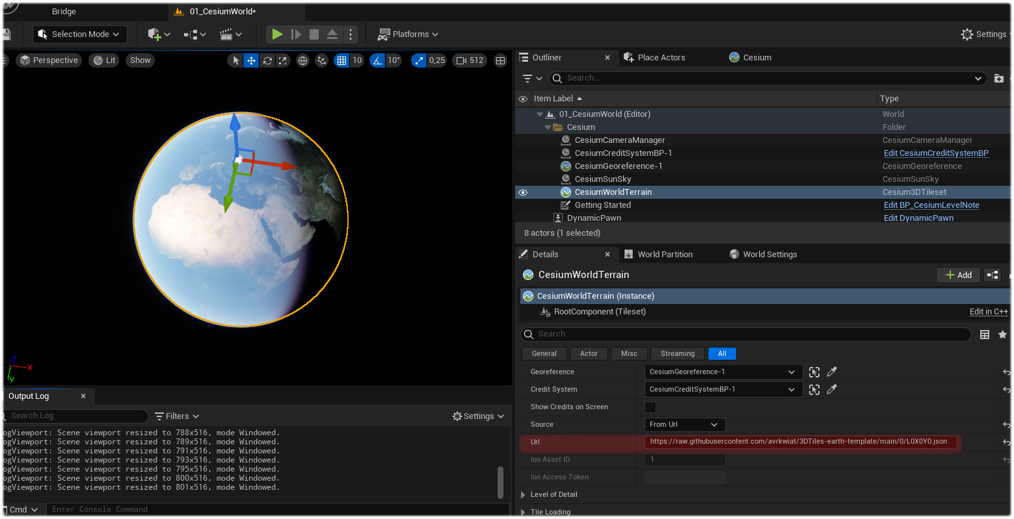Image resolution: width=1014 pixels, height=519 pixels.
Task: Toggle CesiumWorldTerrain visibility eye in Outliner
Action: click(522, 192)
